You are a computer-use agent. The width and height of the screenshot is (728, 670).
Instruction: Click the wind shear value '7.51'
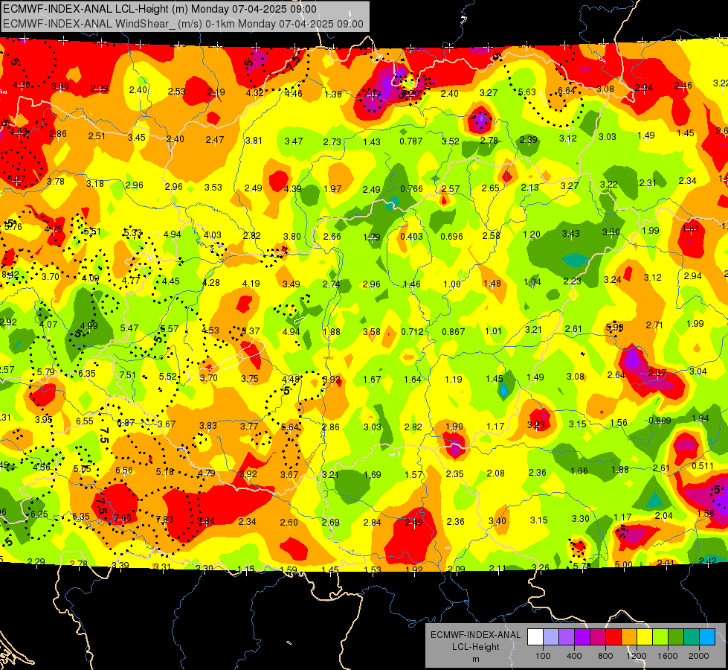128,374
